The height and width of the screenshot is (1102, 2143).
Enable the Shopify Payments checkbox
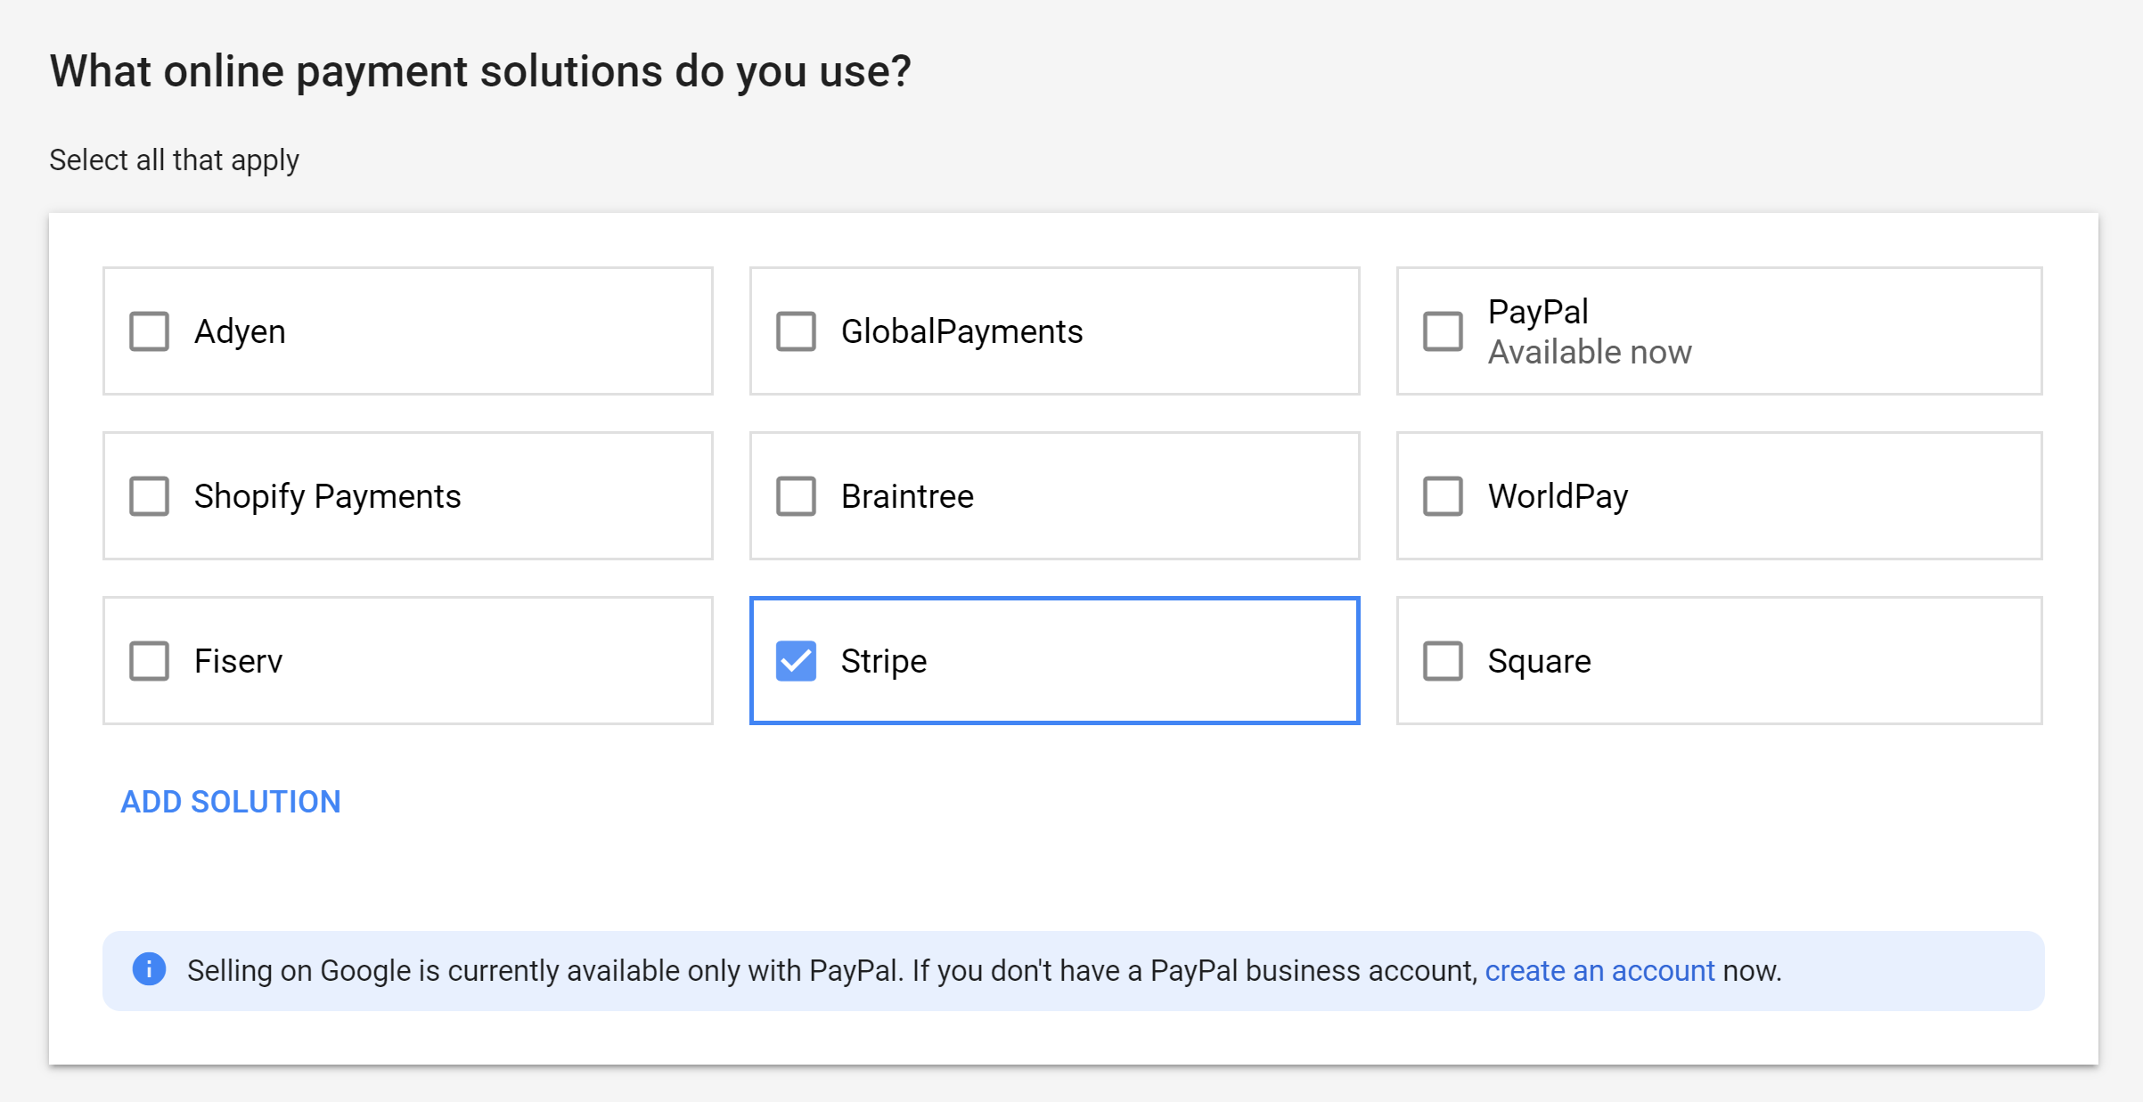pyautogui.click(x=149, y=496)
